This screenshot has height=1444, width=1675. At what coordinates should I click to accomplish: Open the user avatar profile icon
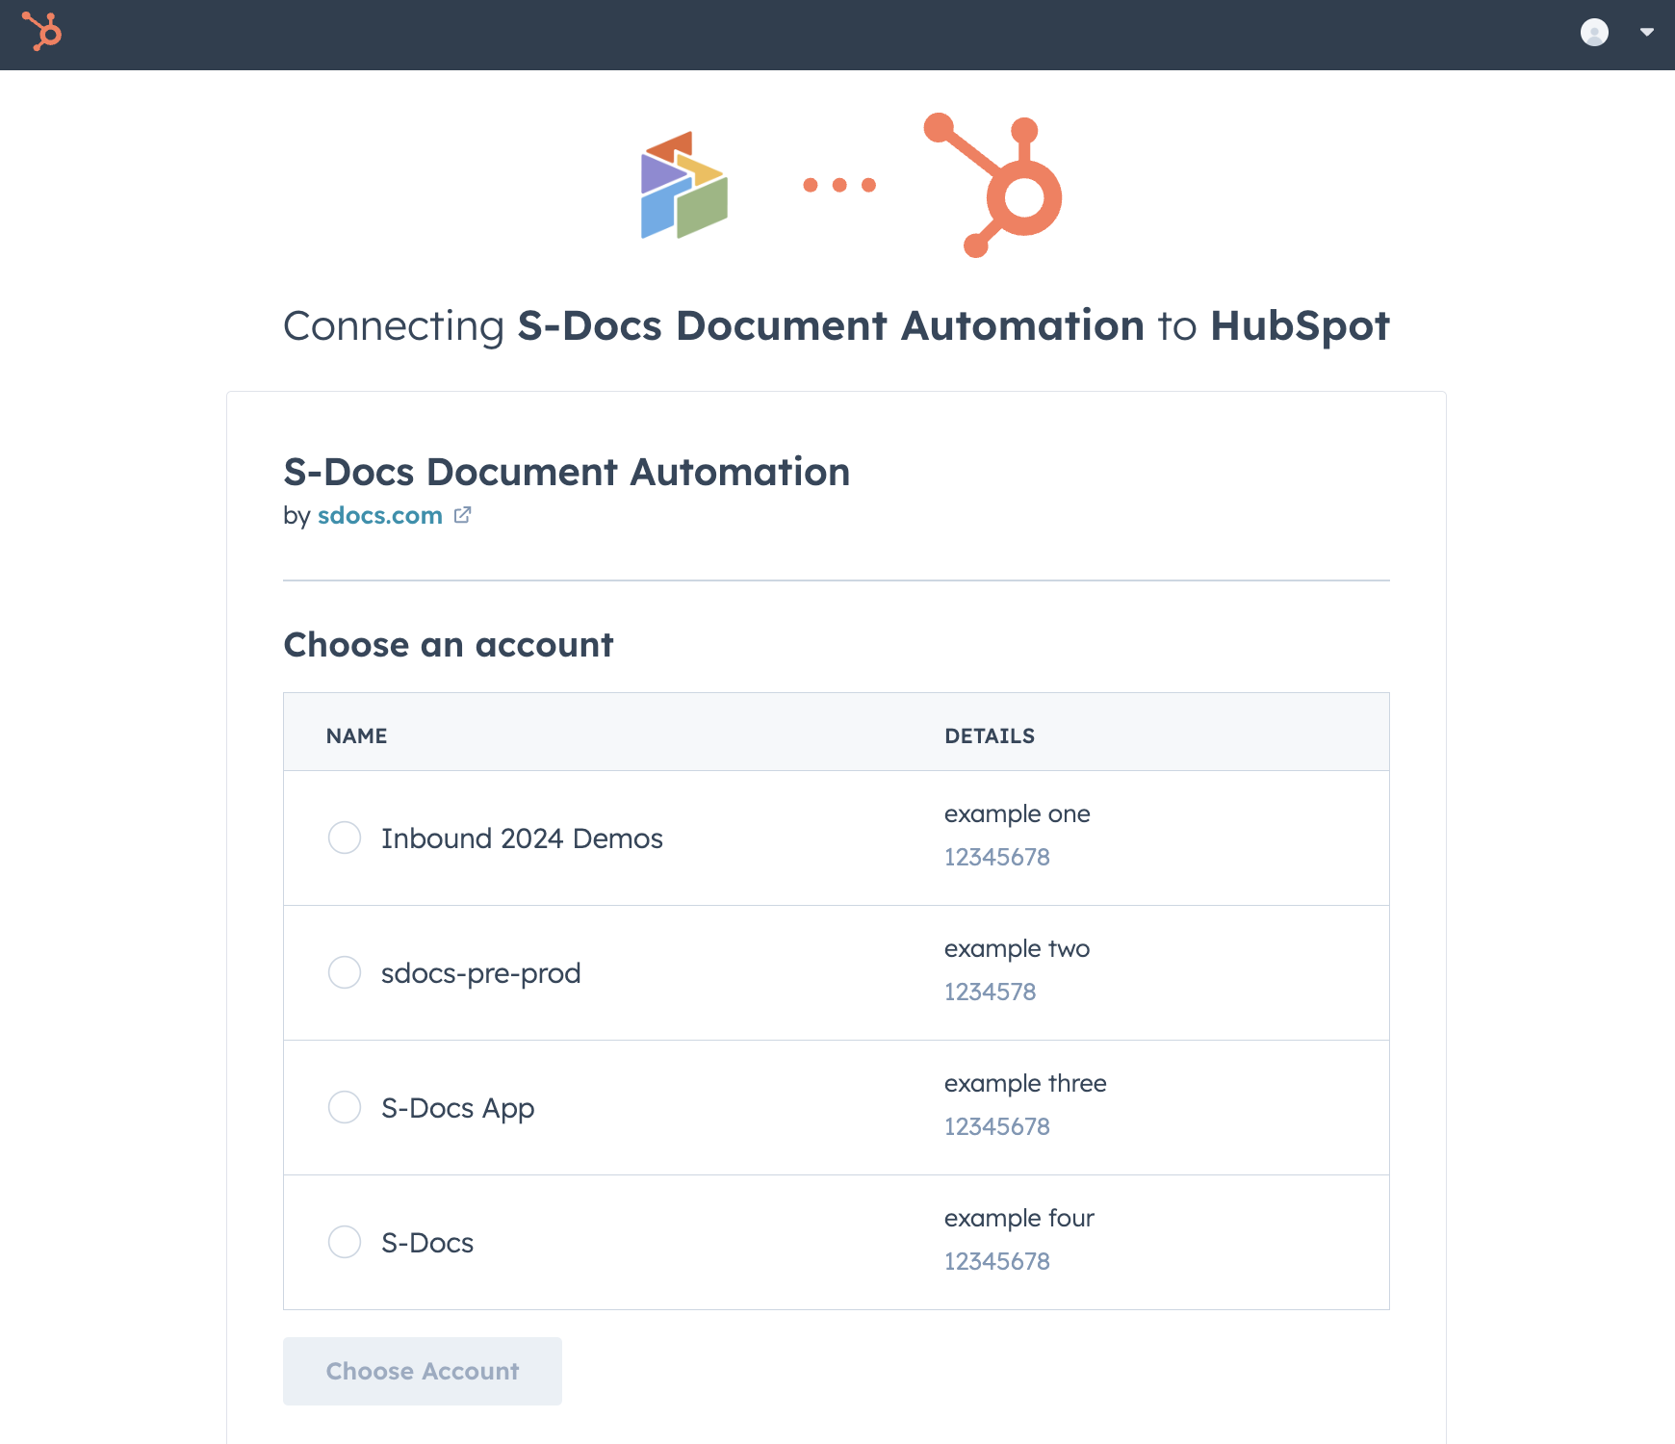click(1594, 32)
